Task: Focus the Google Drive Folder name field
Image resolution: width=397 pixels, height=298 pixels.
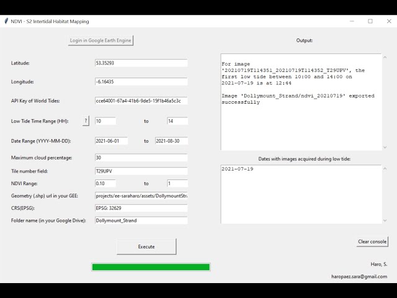Action: 141,220
